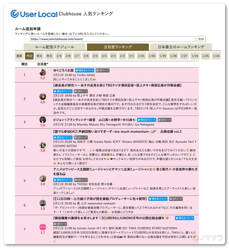Open QR code for ゆりごろう王国 room
This screenshot has width=229, height=248.
coord(103,71)
